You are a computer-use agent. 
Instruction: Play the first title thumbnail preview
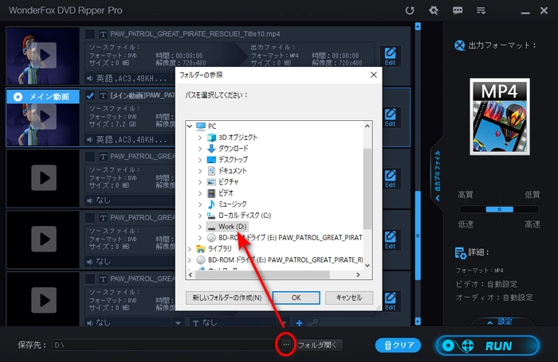click(44, 55)
